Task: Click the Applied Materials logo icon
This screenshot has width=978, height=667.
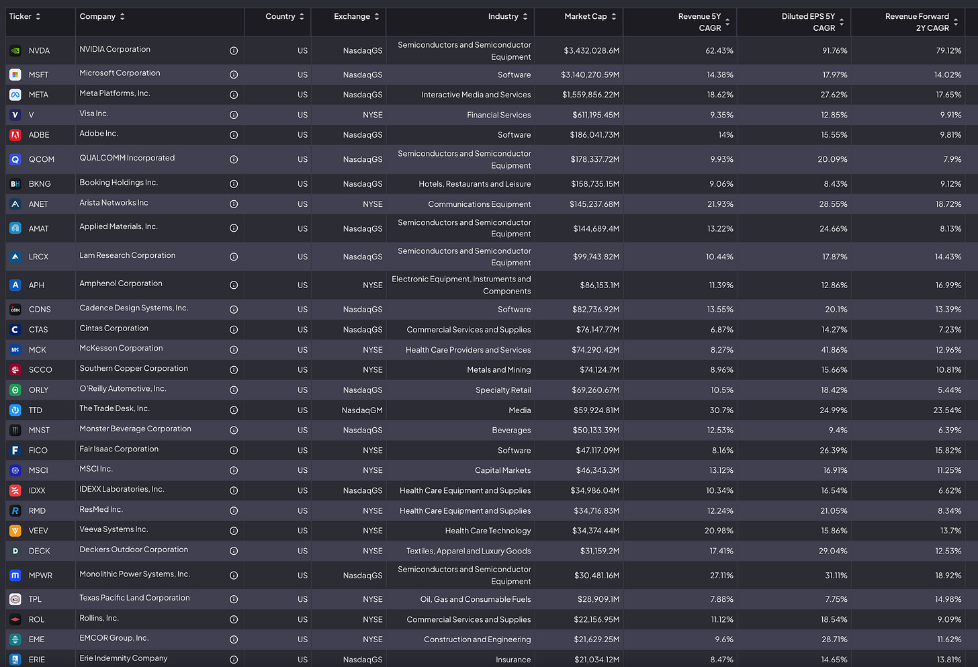Action: [x=15, y=228]
